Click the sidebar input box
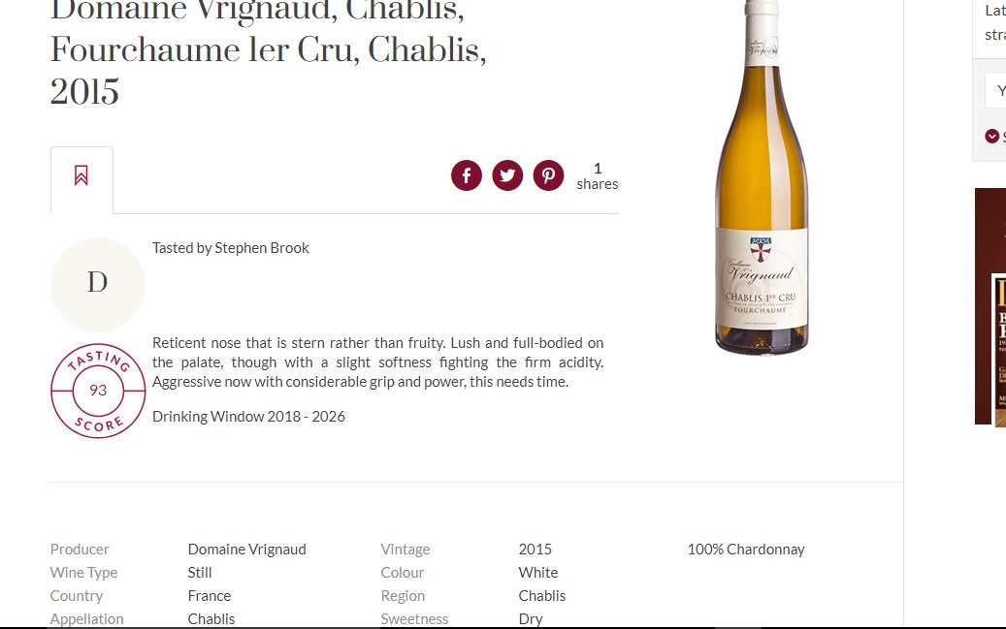This screenshot has height=629, width=1006. [x=995, y=90]
